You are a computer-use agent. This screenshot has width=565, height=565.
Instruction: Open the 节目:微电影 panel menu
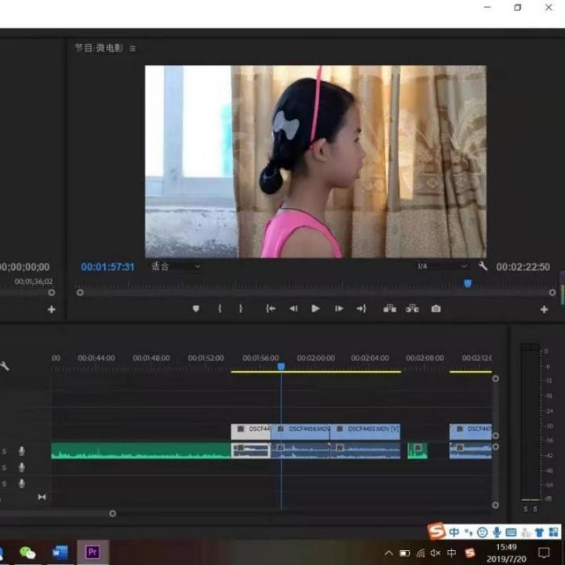(x=133, y=49)
